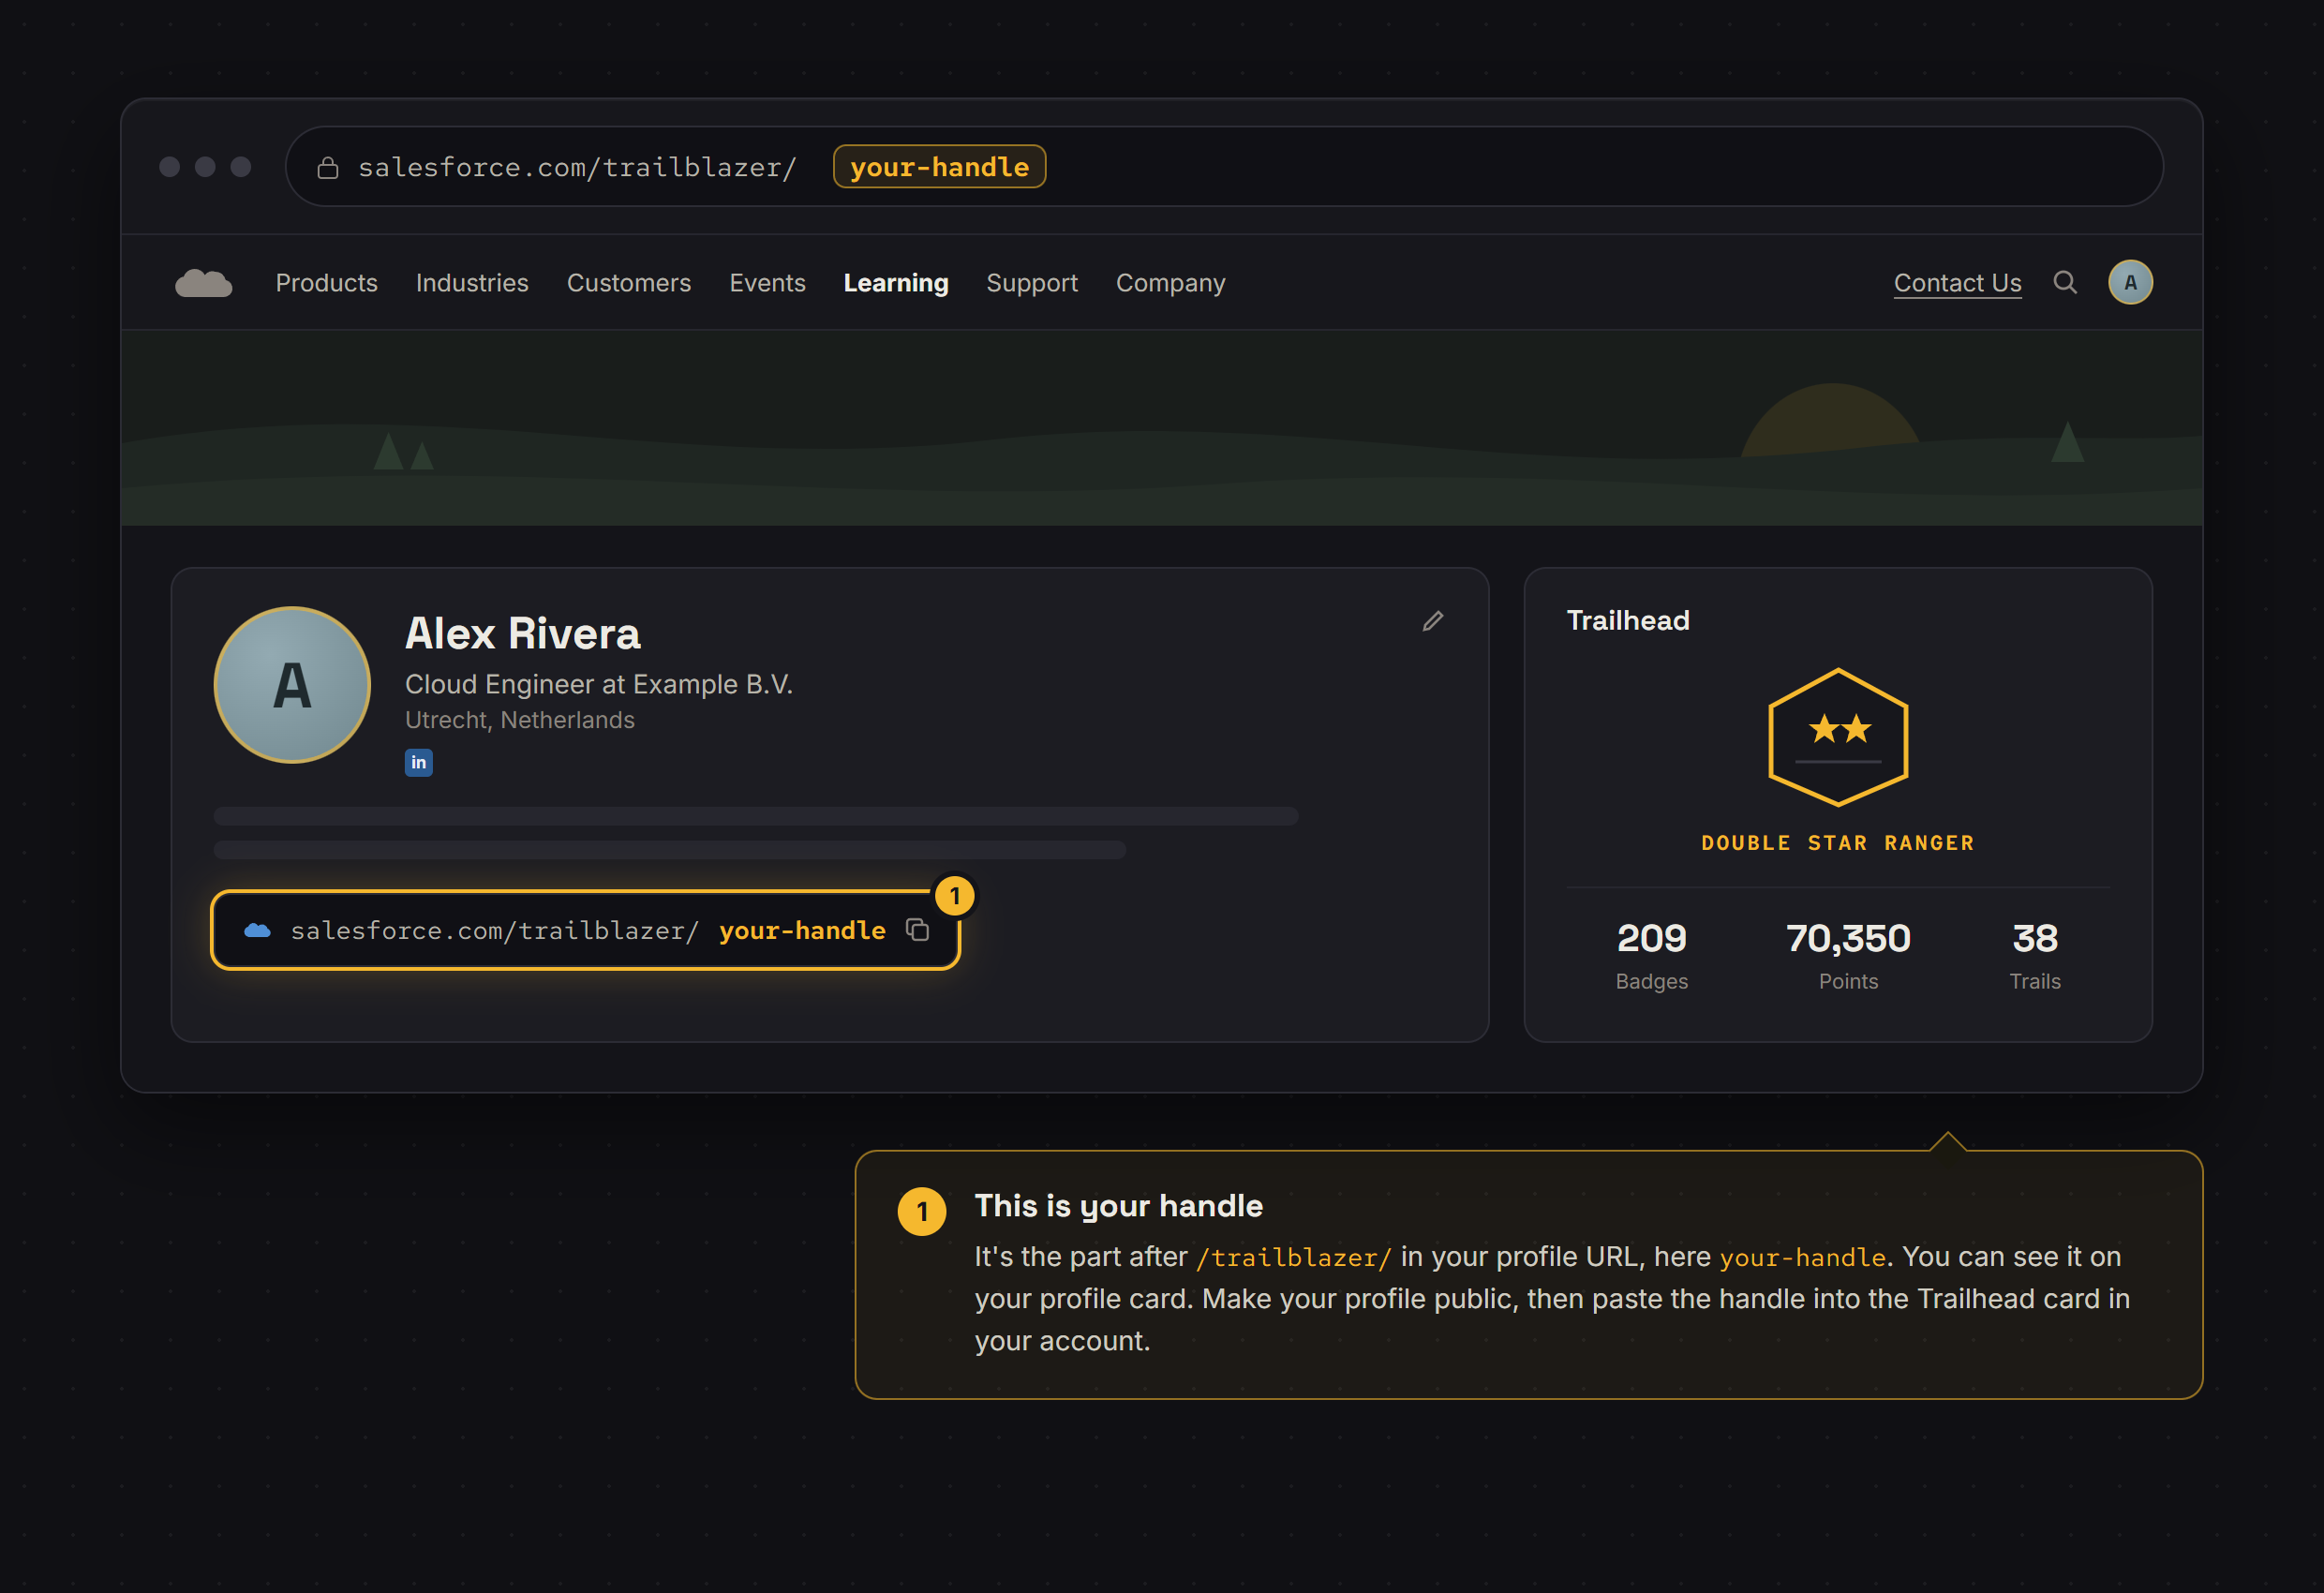2324x1593 pixels.
Task: Click Alex Rivera's large profile avatar
Action: point(292,685)
